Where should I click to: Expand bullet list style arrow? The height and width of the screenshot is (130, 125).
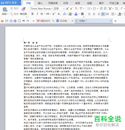91,9
